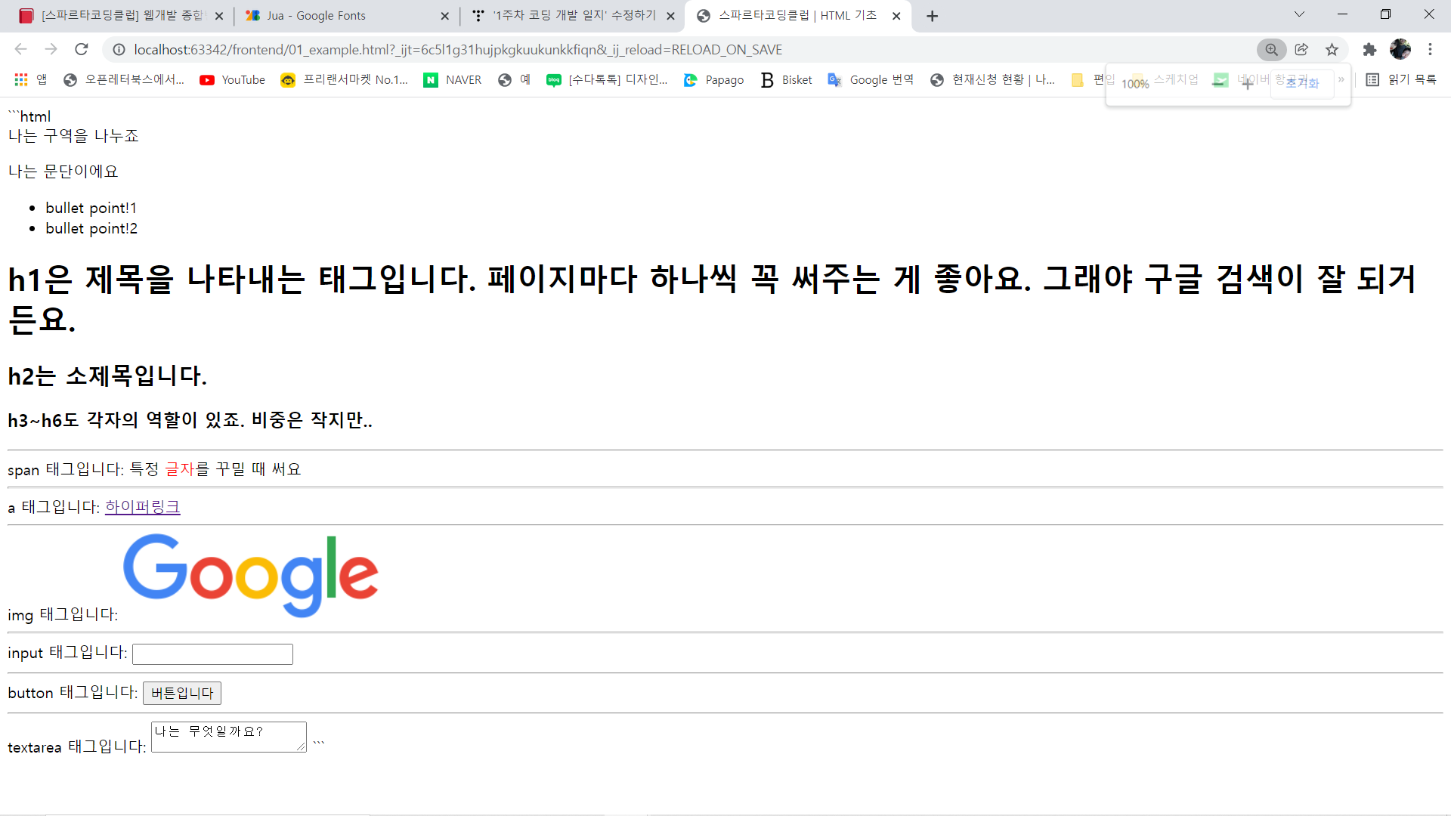Open a new tab with the plus button

[933, 16]
